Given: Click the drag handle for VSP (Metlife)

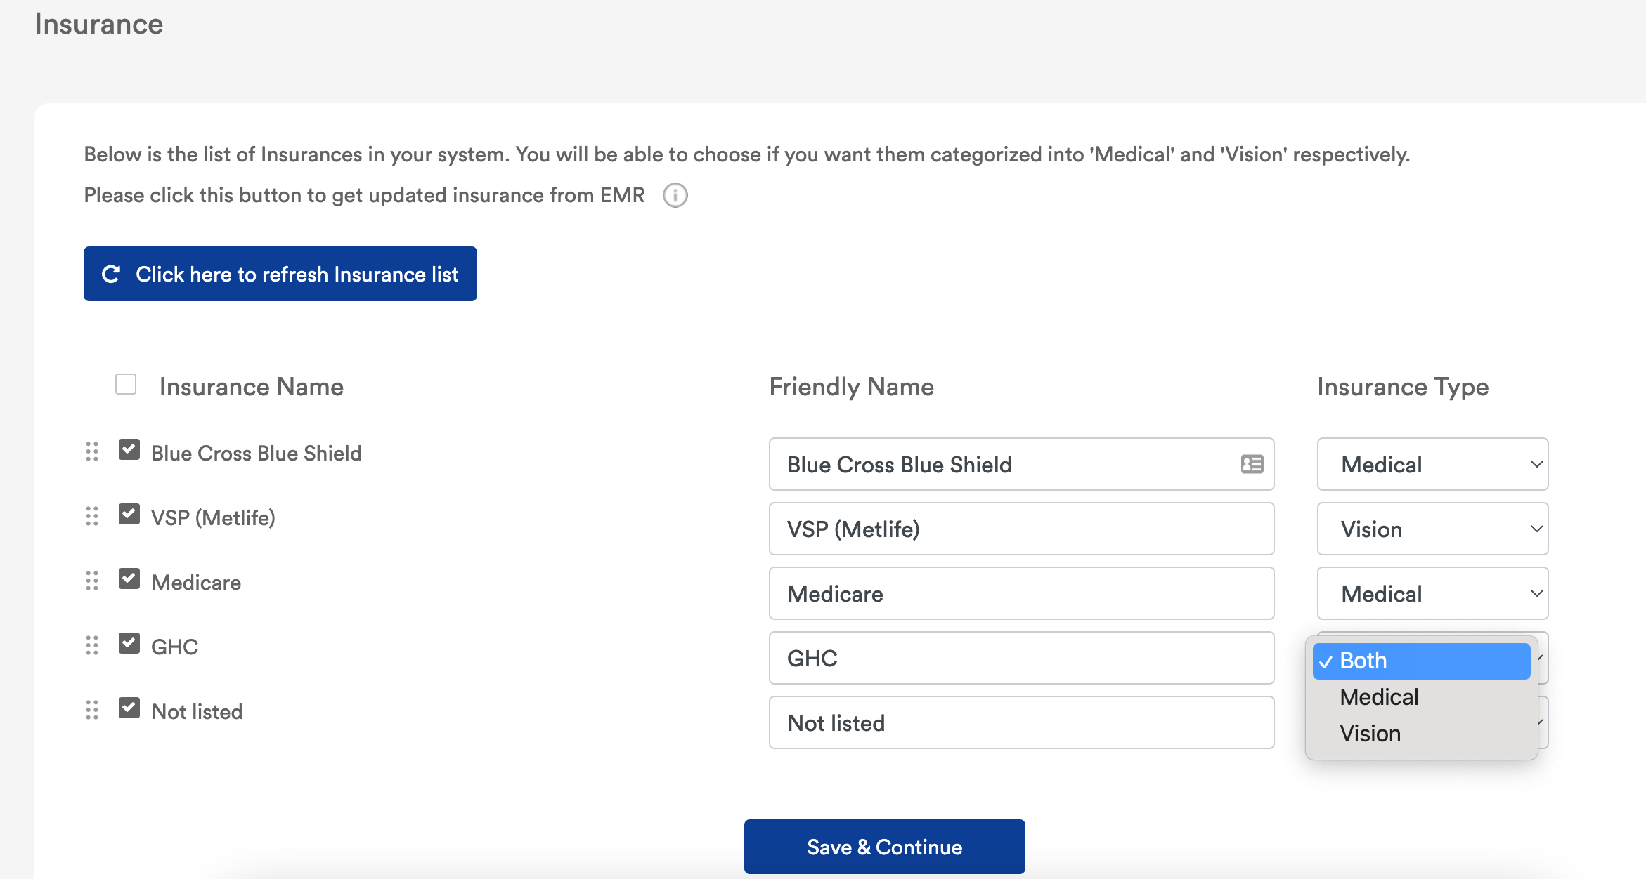Looking at the screenshot, I should pos(92,516).
